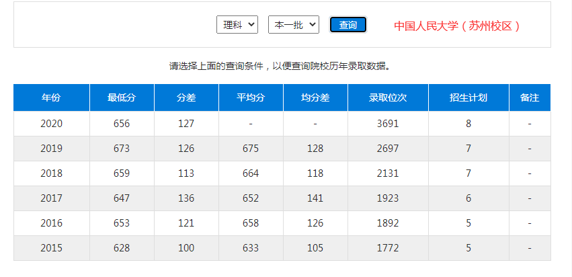Image resolution: width=572 pixels, height=277 pixels.
Task: Click average gap 105 in 2015 row
Action: (315, 248)
